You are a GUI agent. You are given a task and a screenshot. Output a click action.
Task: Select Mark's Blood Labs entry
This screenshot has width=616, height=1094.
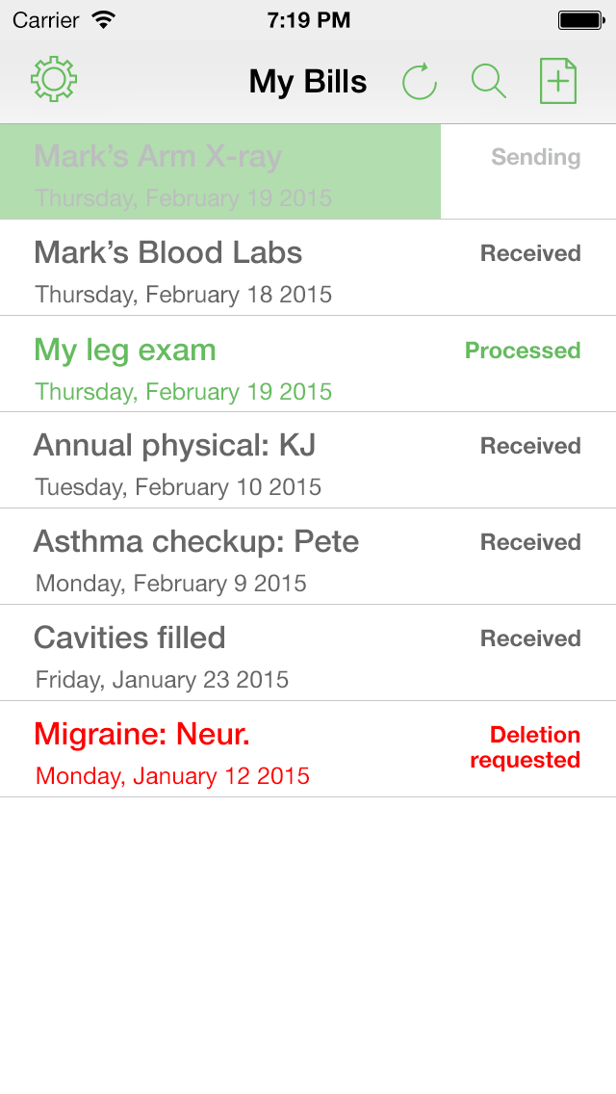point(168,253)
